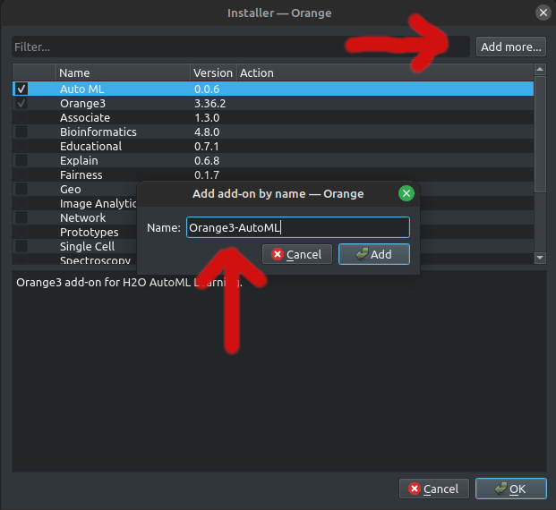Toggle the Orange3 checkbox
Image resolution: width=556 pixels, height=510 pixels.
tap(21, 103)
